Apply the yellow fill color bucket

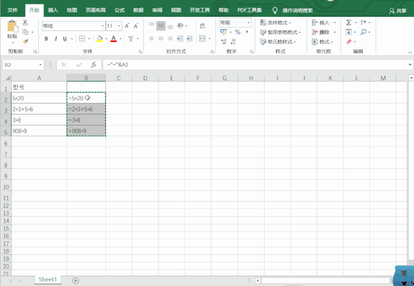100,39
